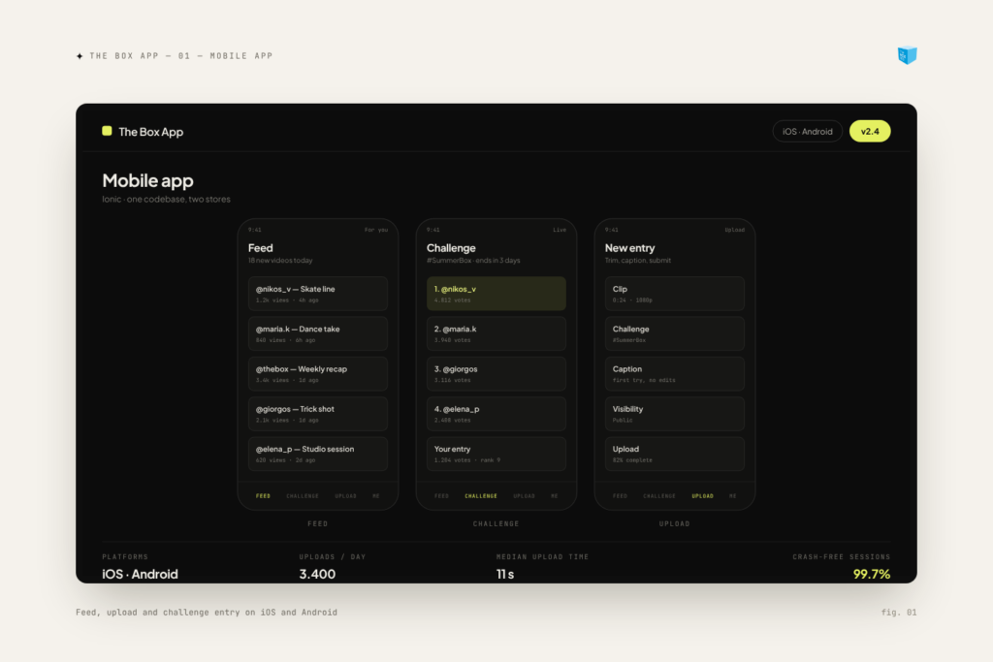Open the @elena_p — Studio session feed card
This screenshot has width=993, height=662.
click(x=318, y=454)
